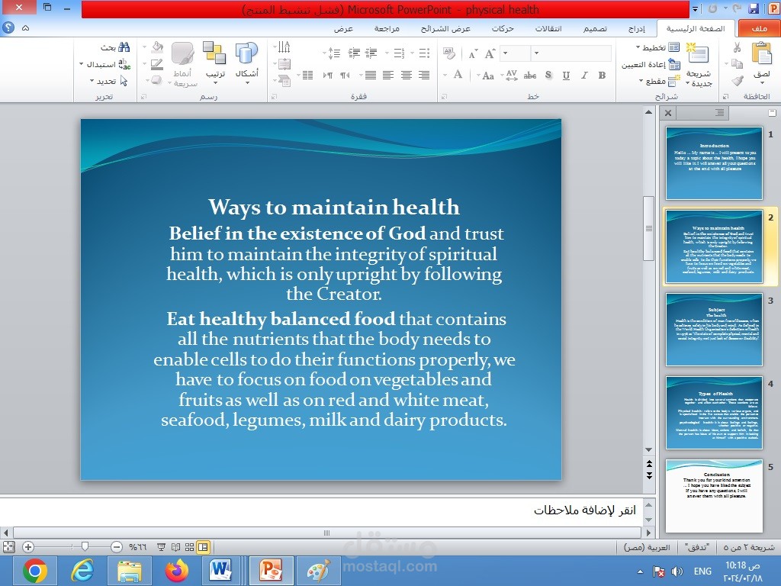The image size is (781, 586).
Task: Minimize the ribbon using the caret icon
Action: pyautogui.click(x=25, y=28)
